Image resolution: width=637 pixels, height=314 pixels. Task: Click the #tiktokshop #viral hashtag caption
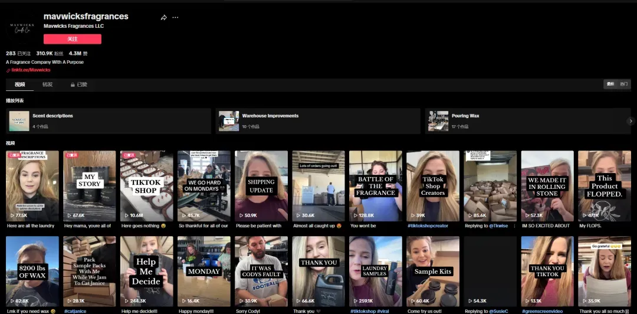tap(369, 312)
